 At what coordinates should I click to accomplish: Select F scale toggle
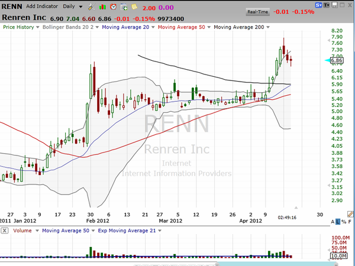click(350, 222)
